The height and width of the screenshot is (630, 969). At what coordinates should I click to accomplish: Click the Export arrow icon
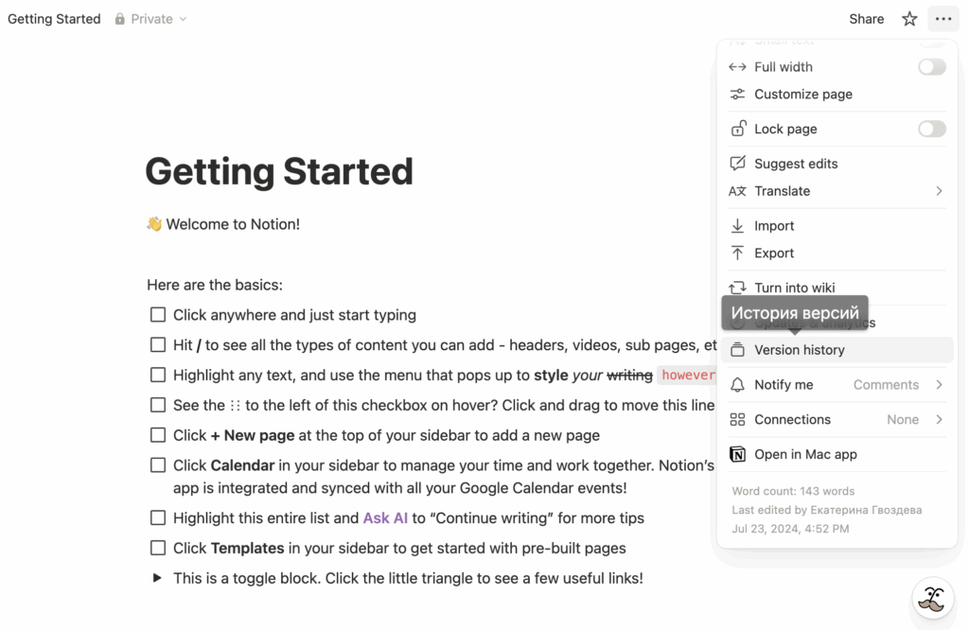[737, 254]
